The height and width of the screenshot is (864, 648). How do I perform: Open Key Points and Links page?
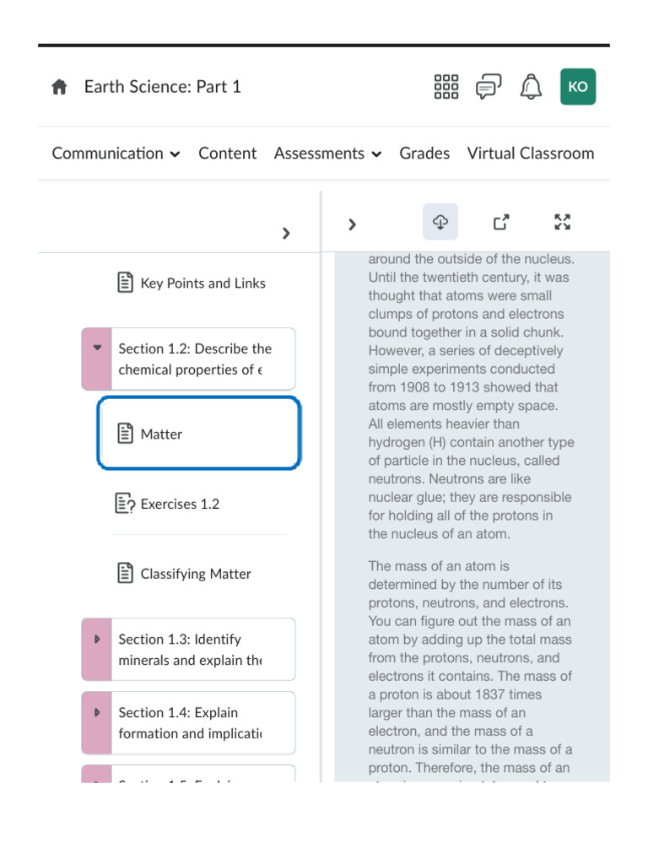[202, 283]
